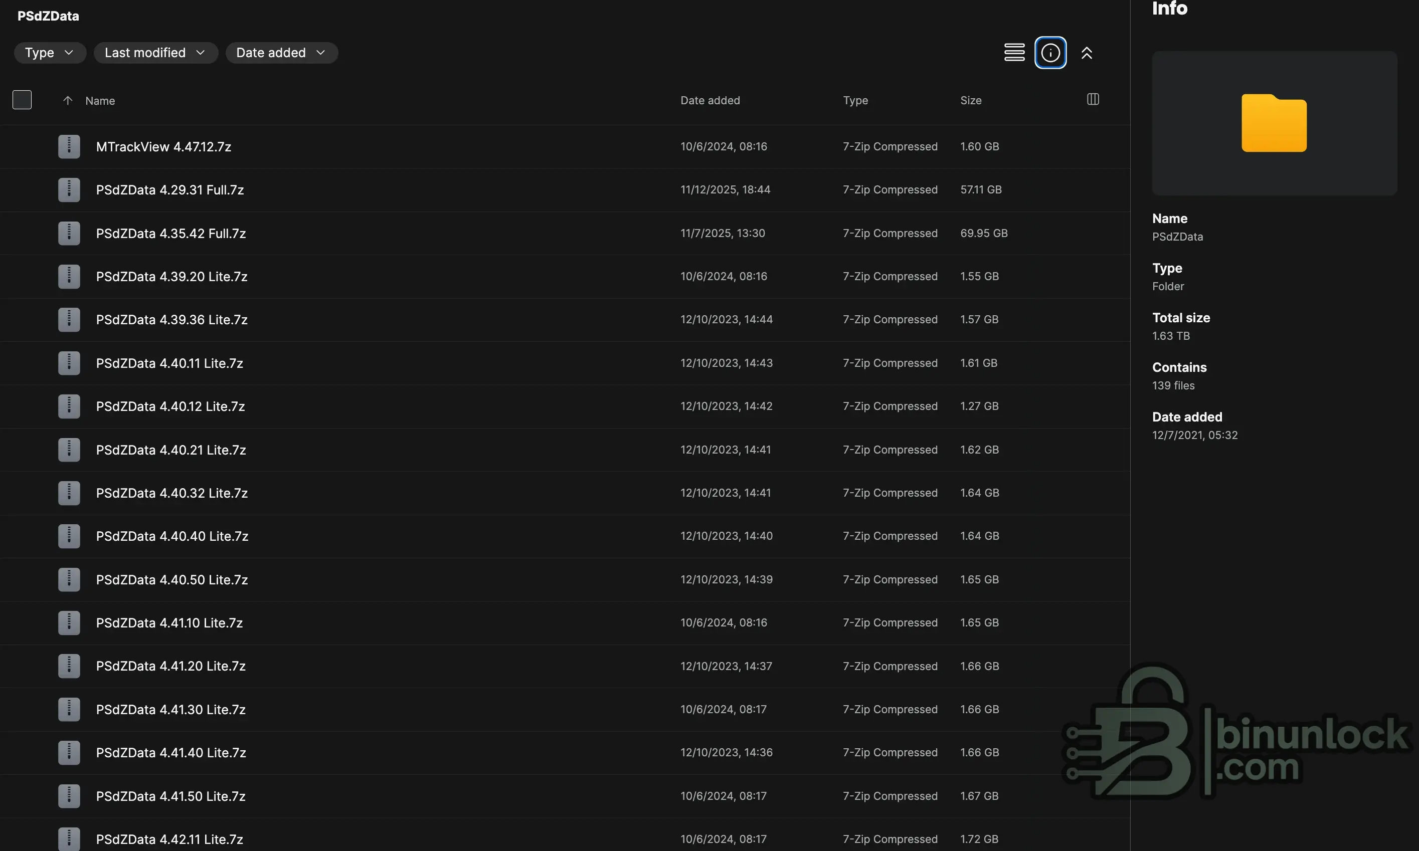Screen dimensions: 1419x851
Task: Click archive icon of PSdZData 4.41.40 Lite.7z
Action: tap(69, 752)
